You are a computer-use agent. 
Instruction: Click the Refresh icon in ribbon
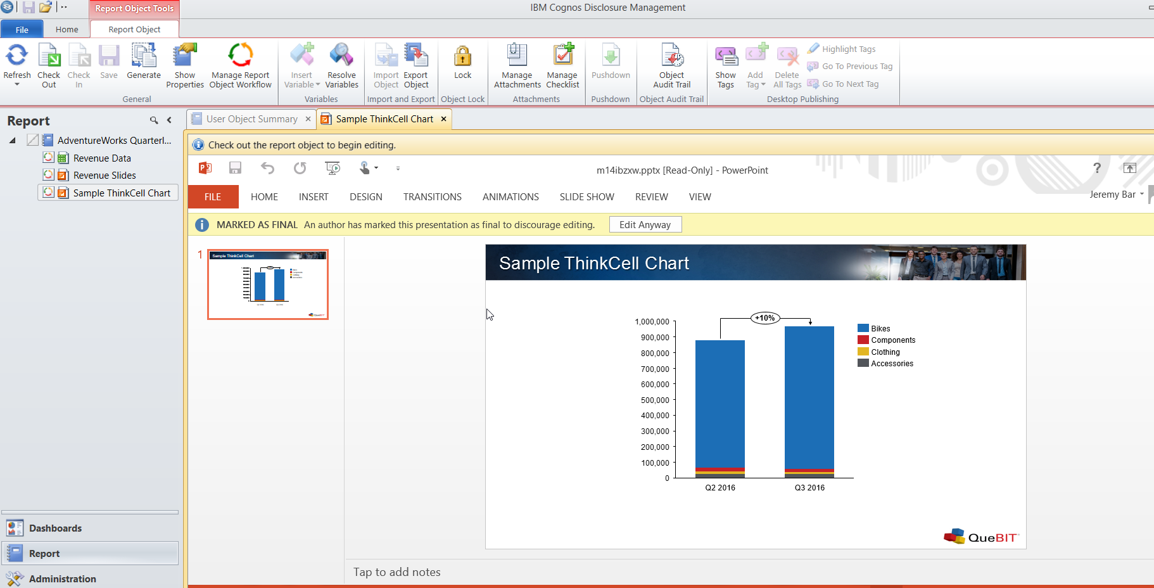point(17,55)
